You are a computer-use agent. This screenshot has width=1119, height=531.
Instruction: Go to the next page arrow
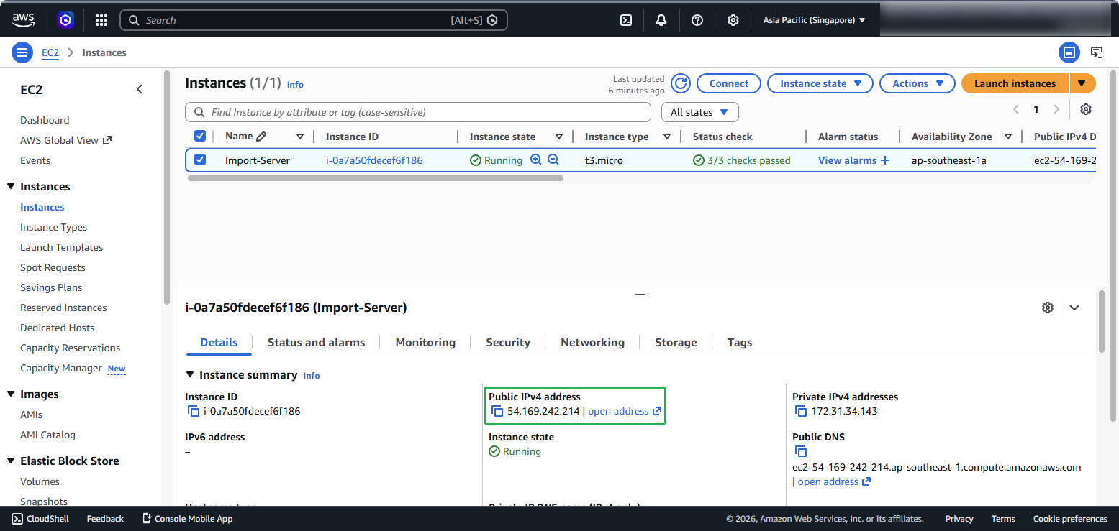(x=1056, y=109)
